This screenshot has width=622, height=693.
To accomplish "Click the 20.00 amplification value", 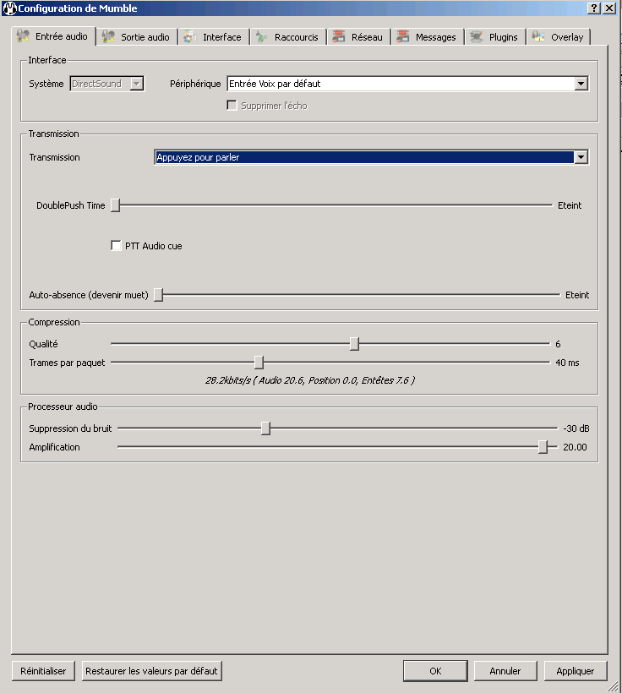I will (575, 447).
